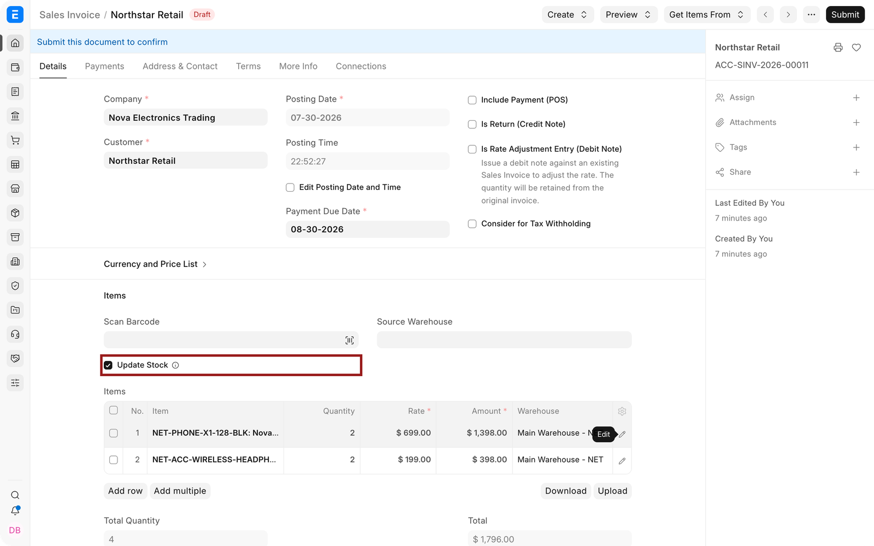Screen dimensions: 874x546
Task: Submit the sales invoice
Action: point(845,15)
